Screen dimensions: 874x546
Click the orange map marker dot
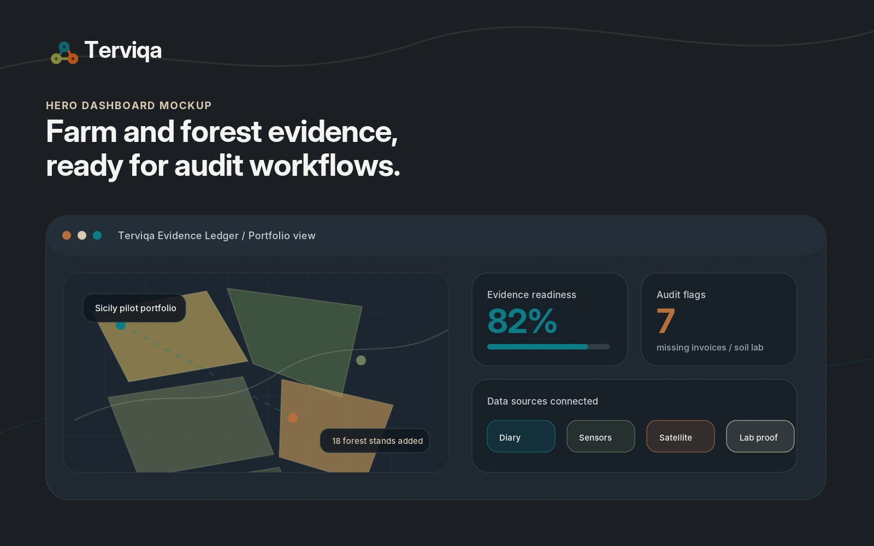(293, 418)
